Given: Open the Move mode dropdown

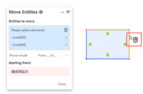Looking at the screenshot, I should point(49,55).
